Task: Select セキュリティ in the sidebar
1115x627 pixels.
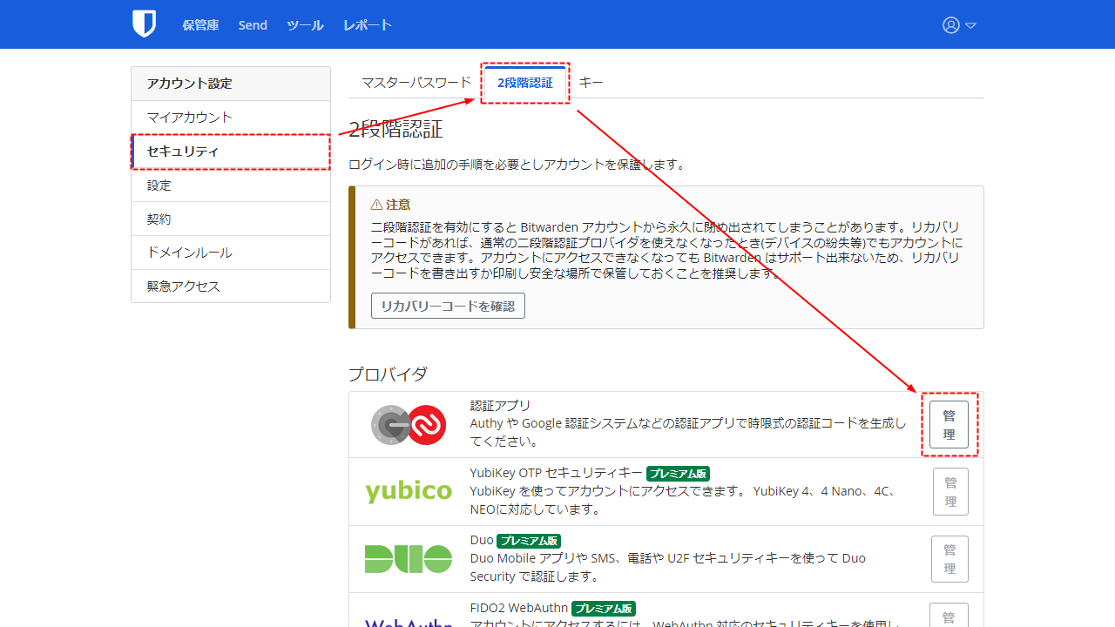Action: (x=231, y=152)
